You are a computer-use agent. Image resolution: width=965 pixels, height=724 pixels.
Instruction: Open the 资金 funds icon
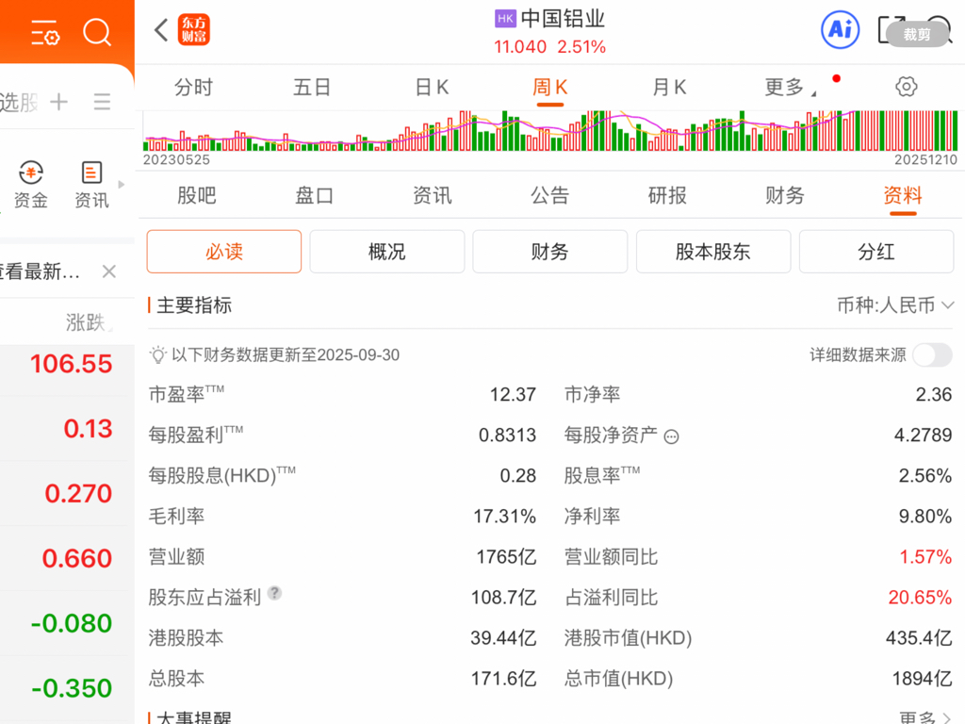pos(31,185)
